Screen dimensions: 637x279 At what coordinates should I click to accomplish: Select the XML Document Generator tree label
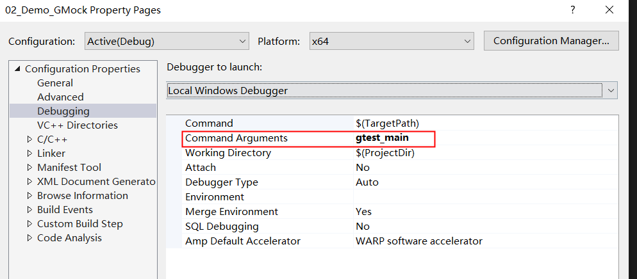tap(96, 182)
